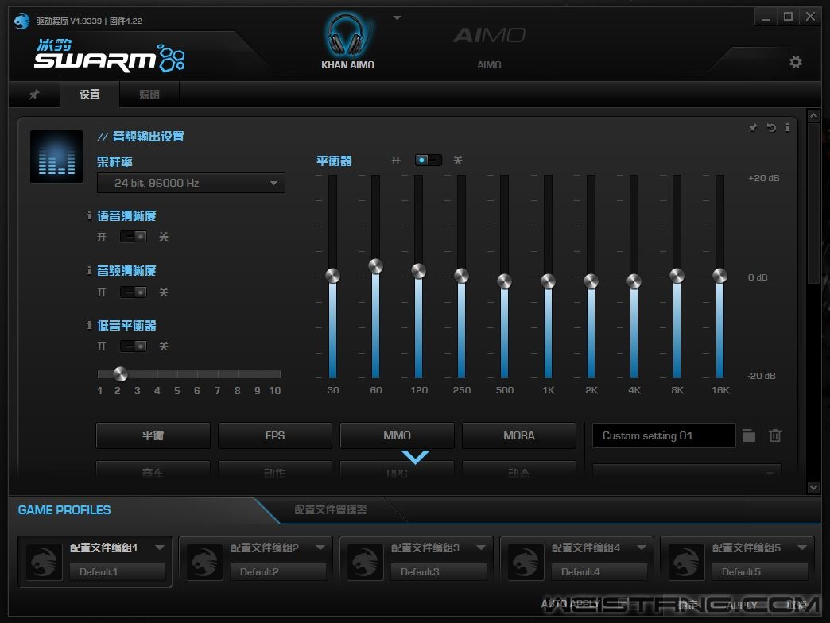Click the 4K equalizer slider knob
This screenshot has width=830, height=623.
pos(634,281)
